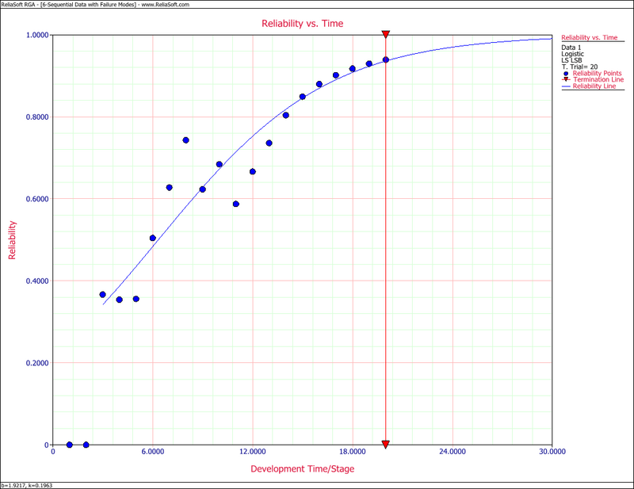Click the legend text 'Data 1'
The height and width of the screenshot is (489, 634).
click(571, 48)
